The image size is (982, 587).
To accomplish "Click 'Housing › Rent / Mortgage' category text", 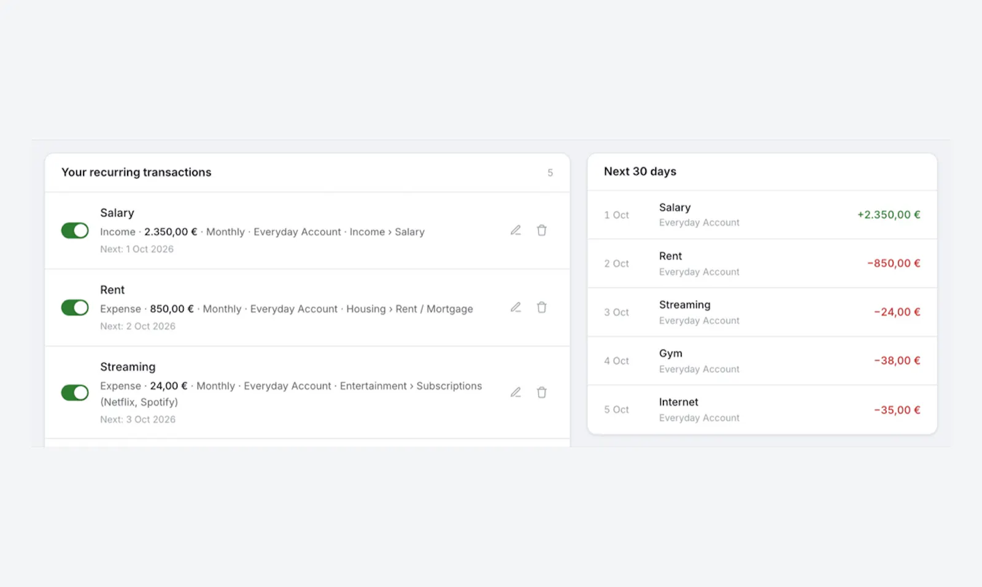I will tap(409, 309).
